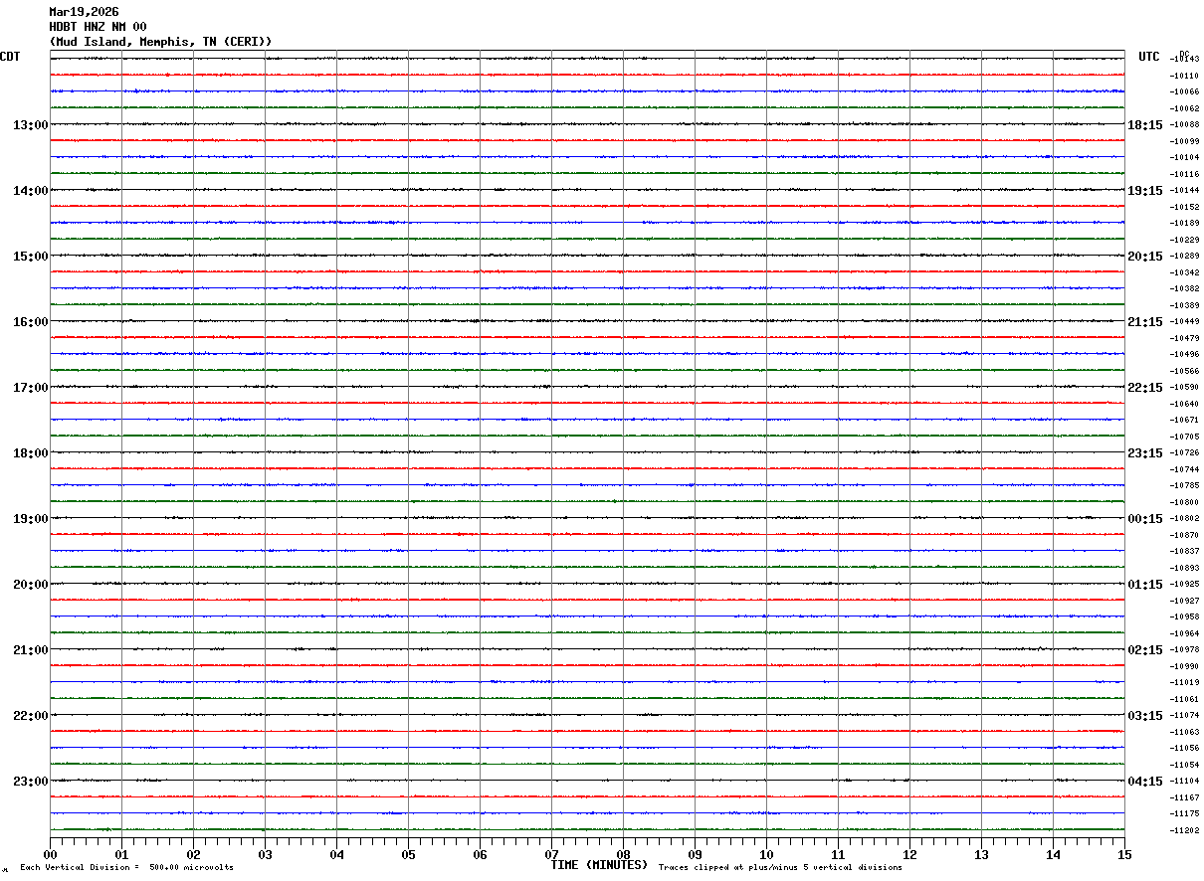Click the DC offset value -10088
This screenshot has width=1204, height=881.
tap(1185, 124)
